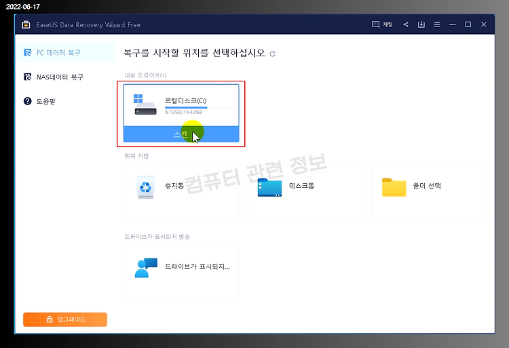Click the heading 복구를 시작할 위치를 선택하십시오
This screenshot has height=348, width=509.
(x=195, y=53)
